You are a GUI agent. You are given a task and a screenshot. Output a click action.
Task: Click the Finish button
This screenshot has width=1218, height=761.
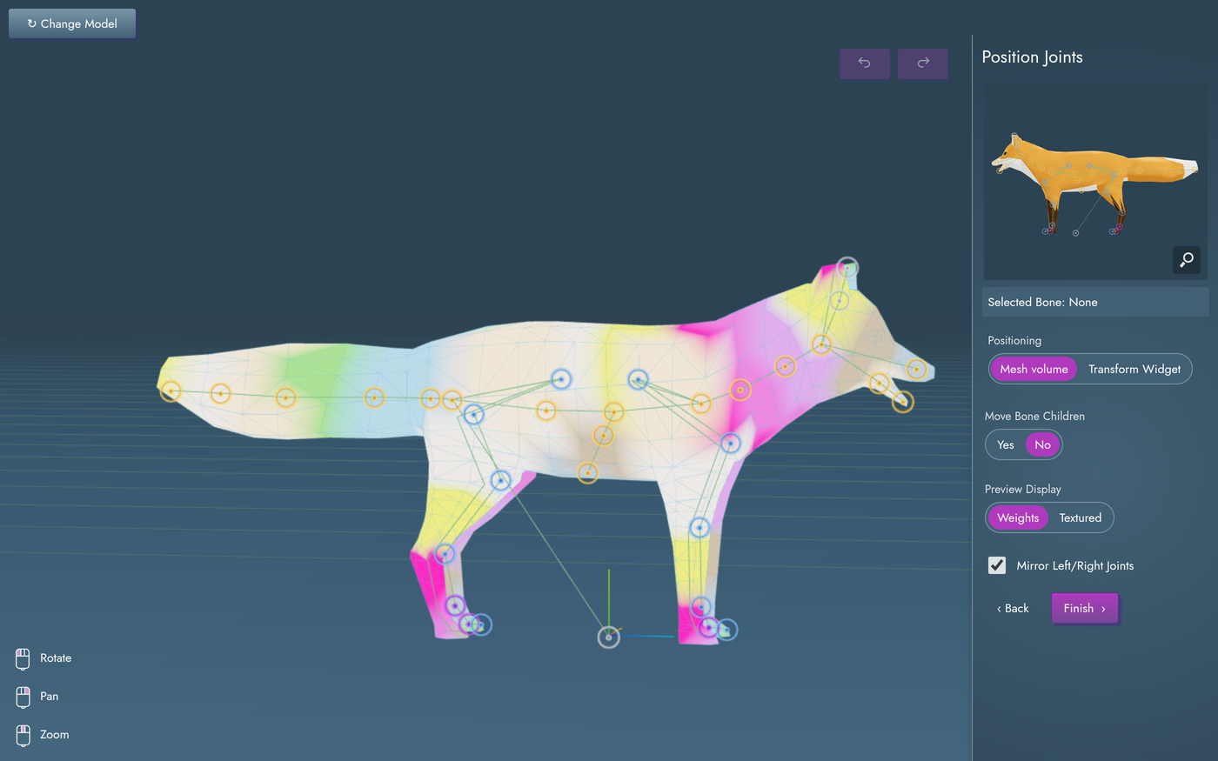[x=1084, y=608]
